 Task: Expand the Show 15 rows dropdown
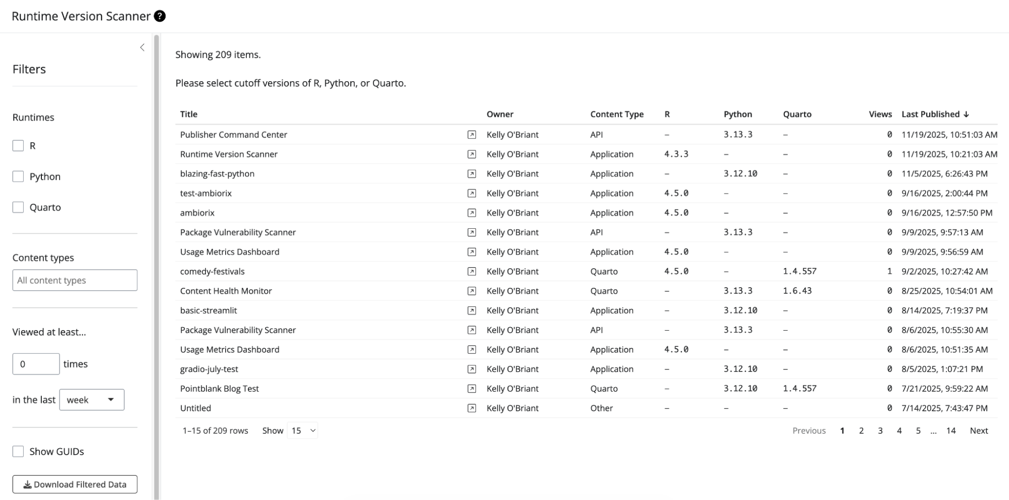[x=302, y=431]
